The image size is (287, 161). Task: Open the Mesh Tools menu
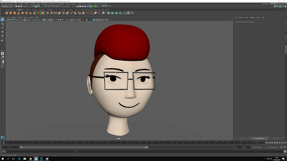52,4
